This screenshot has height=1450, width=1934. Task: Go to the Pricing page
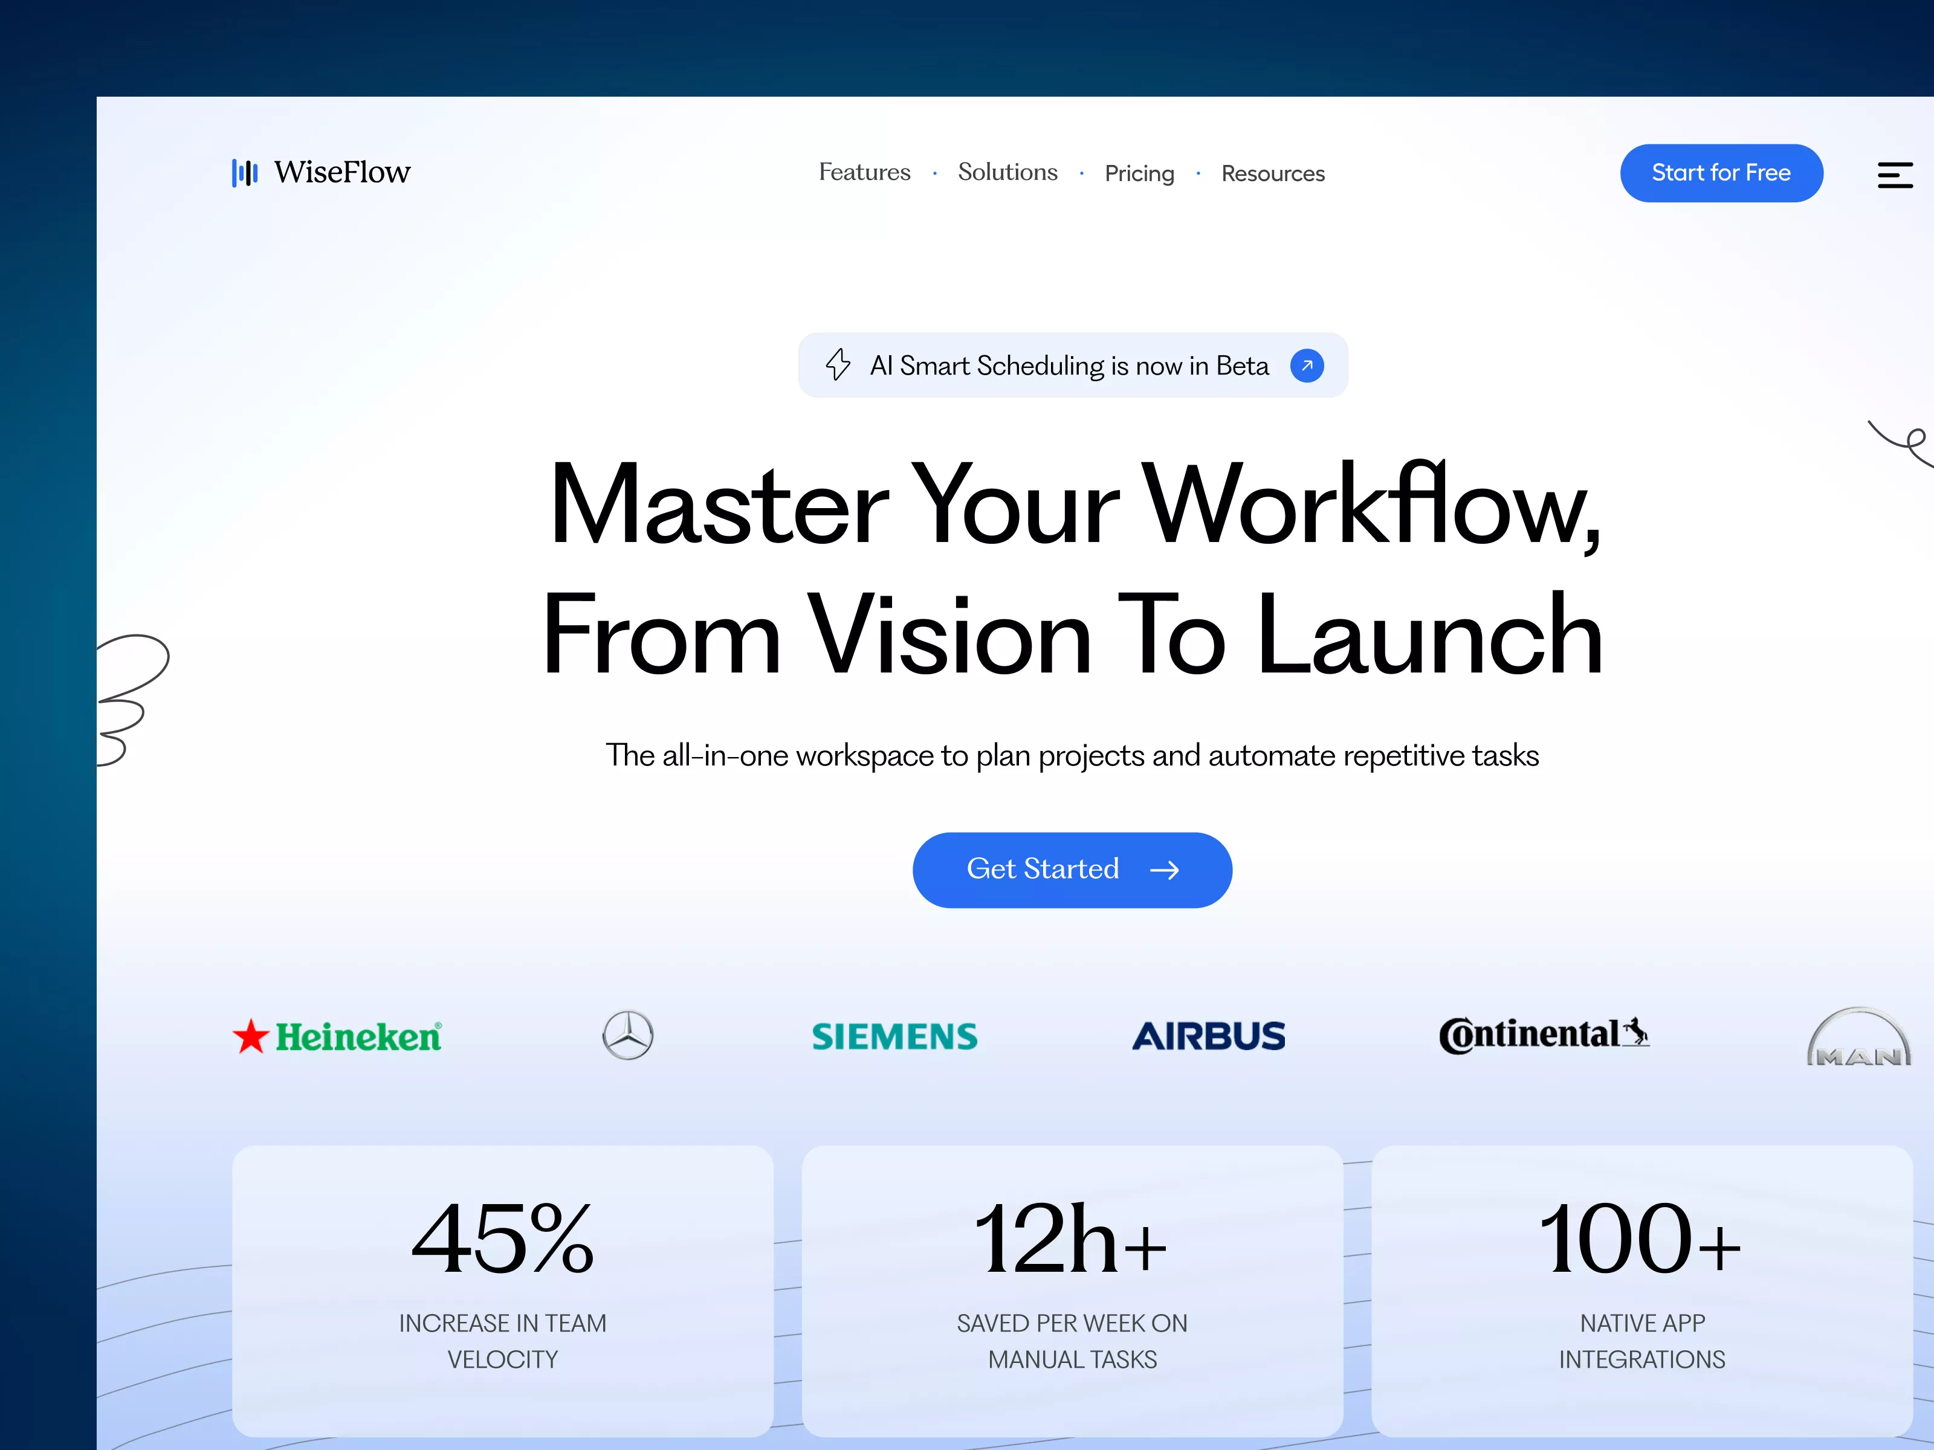coord(1139,173)
